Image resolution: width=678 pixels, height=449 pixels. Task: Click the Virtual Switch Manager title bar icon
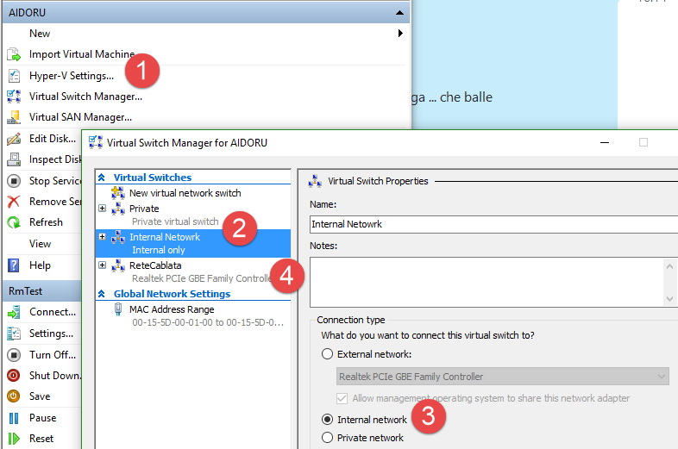95,142
